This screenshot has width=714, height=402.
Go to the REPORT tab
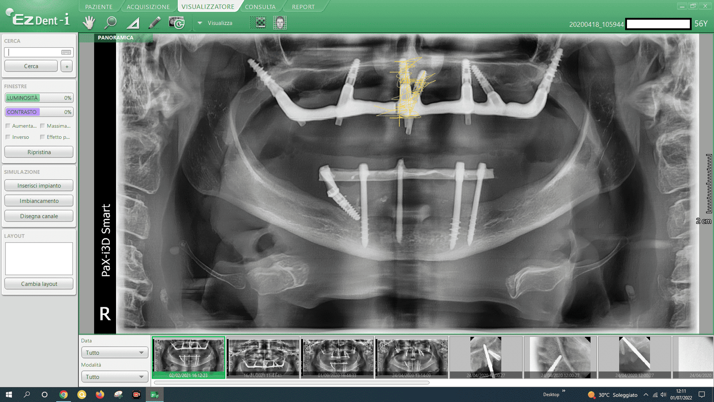click(x=303, y=7)
